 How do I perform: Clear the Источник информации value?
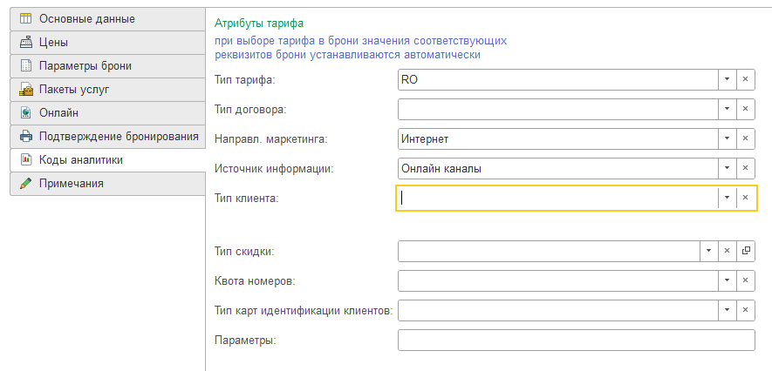click(x=746, y=169)
